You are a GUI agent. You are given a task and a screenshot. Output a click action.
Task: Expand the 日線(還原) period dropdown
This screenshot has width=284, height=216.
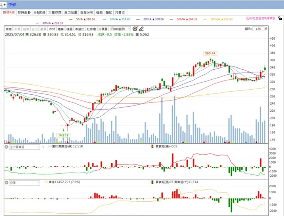[x=120, y=29]
